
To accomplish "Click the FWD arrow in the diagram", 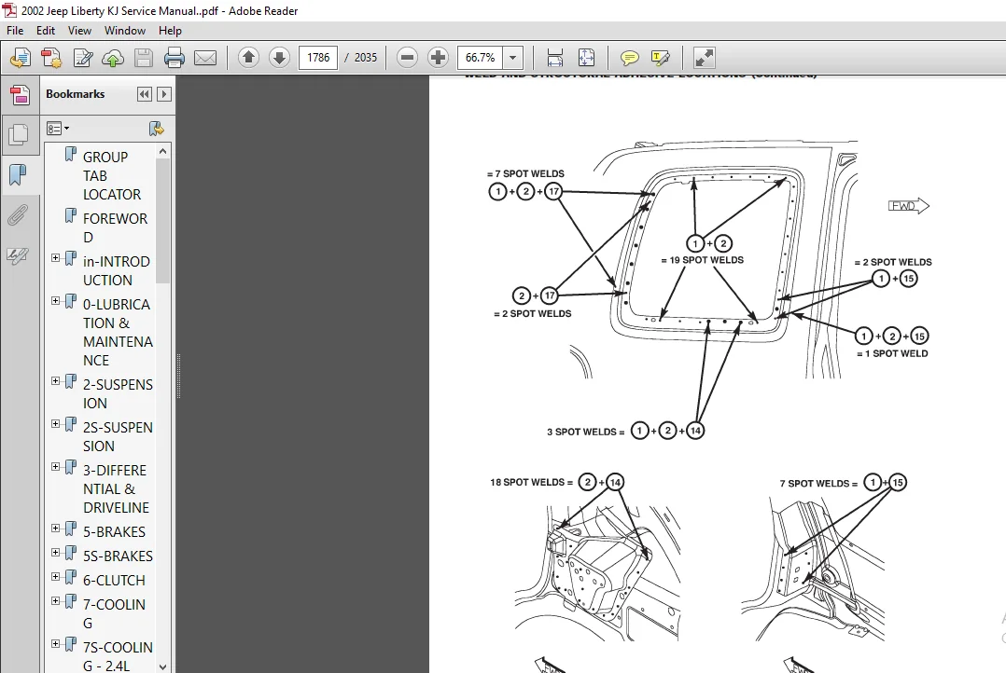I will pyautogui.click(x=909, y=206).
